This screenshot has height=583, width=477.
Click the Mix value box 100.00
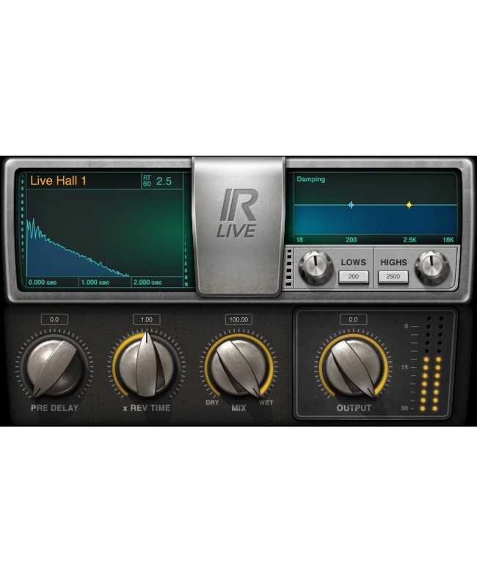pos(238,319)
